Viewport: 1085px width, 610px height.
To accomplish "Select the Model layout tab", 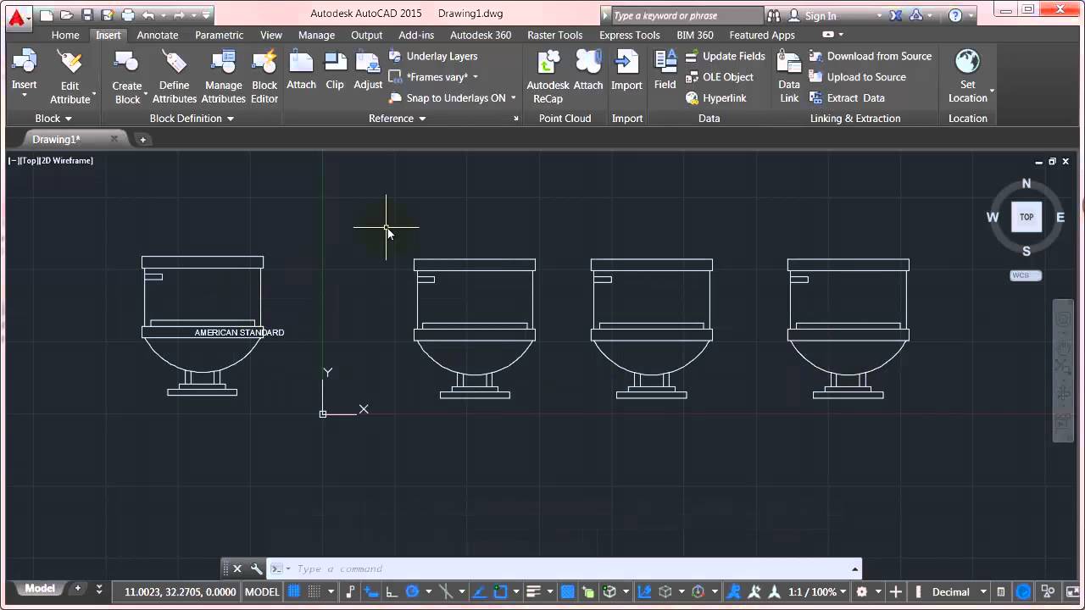I will click(39, 589).
